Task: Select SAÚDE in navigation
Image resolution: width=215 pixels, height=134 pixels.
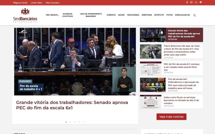Action: (x=121, y=15)
